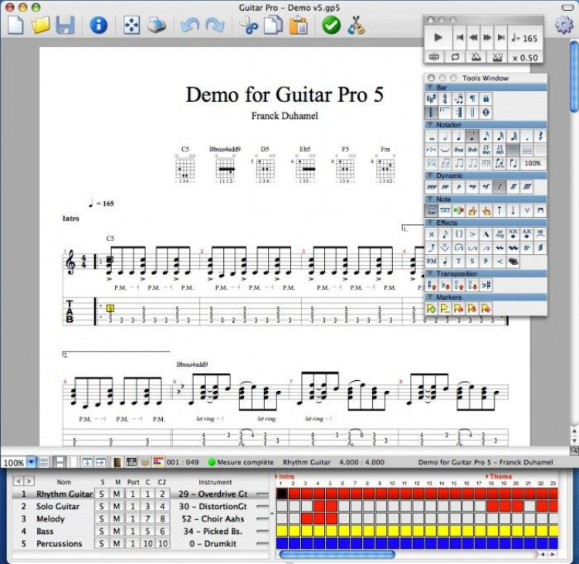Select the Melody track row
The width and height of the screenshot is (579, 564).
50,519
